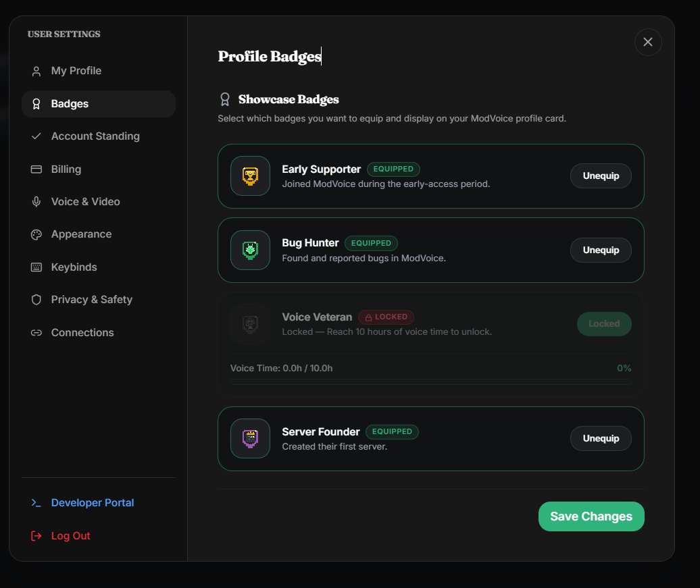Go to Account Standing settings
Image resolution: width=700 pixels, height=588 pixels.
[99, 136]
